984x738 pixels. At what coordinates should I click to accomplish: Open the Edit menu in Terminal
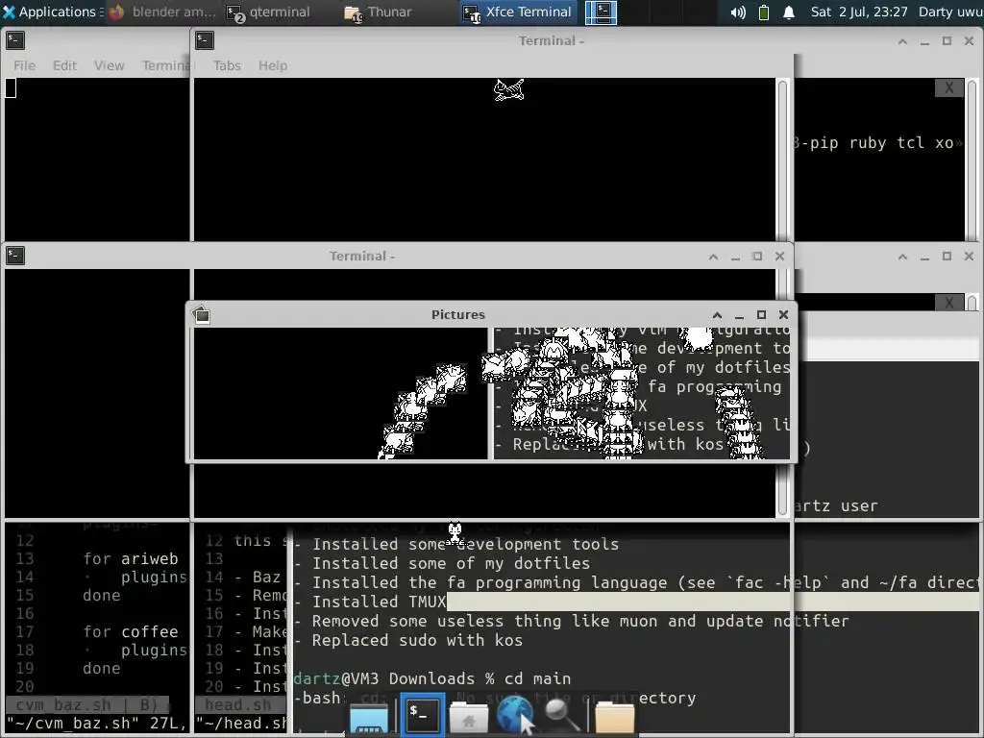(x=64, y=65)
